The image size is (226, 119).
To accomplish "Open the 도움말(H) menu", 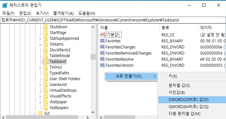I will point(87,13).
